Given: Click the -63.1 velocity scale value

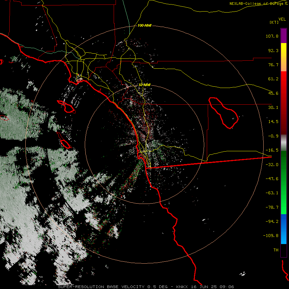Looking at the screenshot, I should [272, 193].
